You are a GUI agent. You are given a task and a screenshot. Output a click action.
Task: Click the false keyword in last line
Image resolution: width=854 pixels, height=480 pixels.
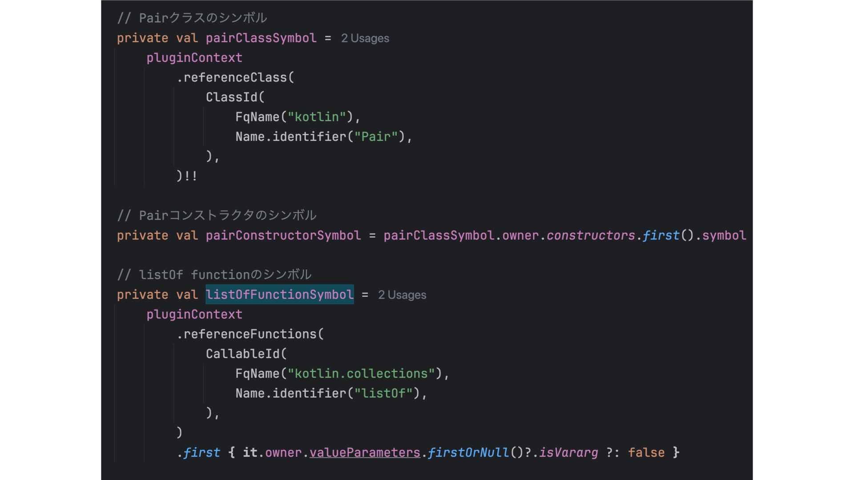point(646,453)
